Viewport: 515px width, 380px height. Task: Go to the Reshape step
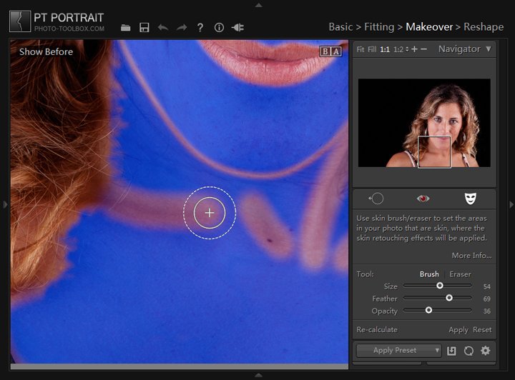(483, 26)
